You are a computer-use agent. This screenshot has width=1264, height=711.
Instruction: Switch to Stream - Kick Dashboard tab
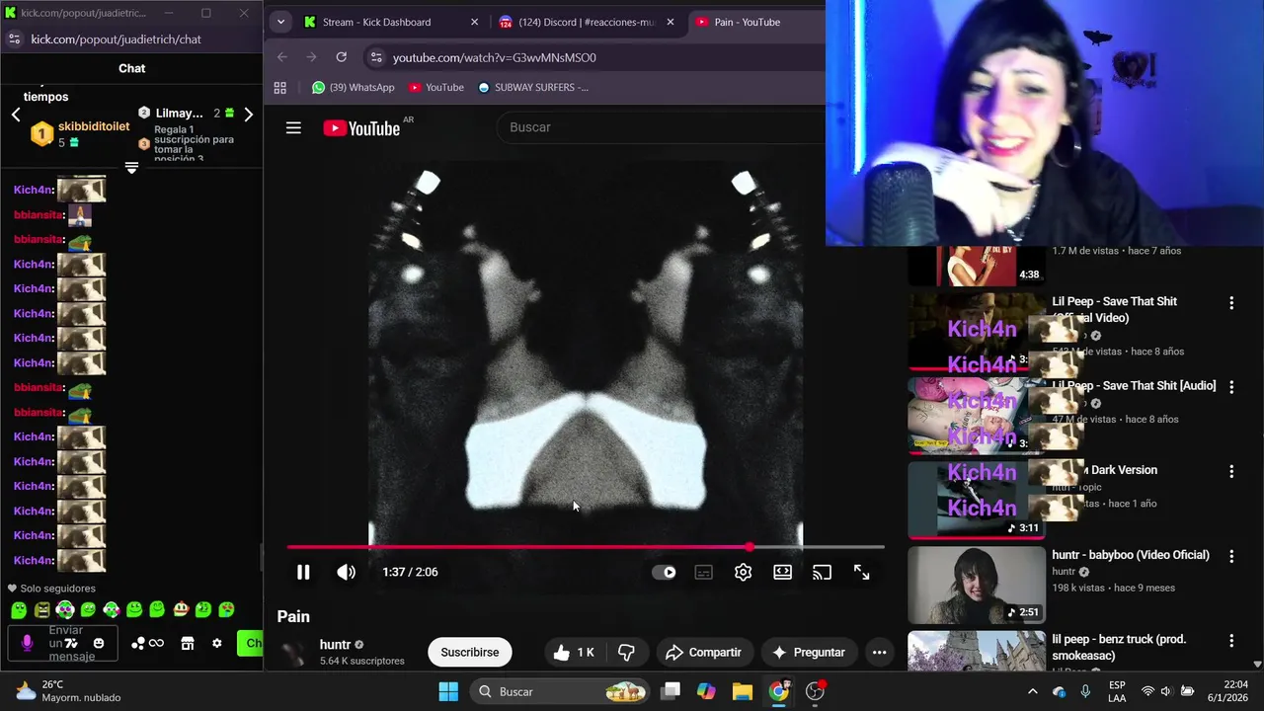[x=376, y=22]
